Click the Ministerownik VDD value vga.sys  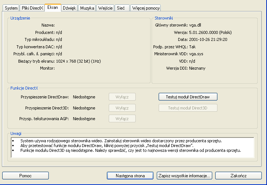coord(196,54)
